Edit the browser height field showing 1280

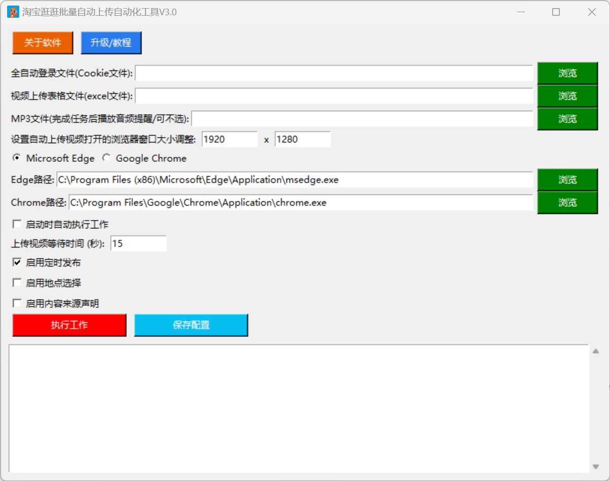(303, 139)
